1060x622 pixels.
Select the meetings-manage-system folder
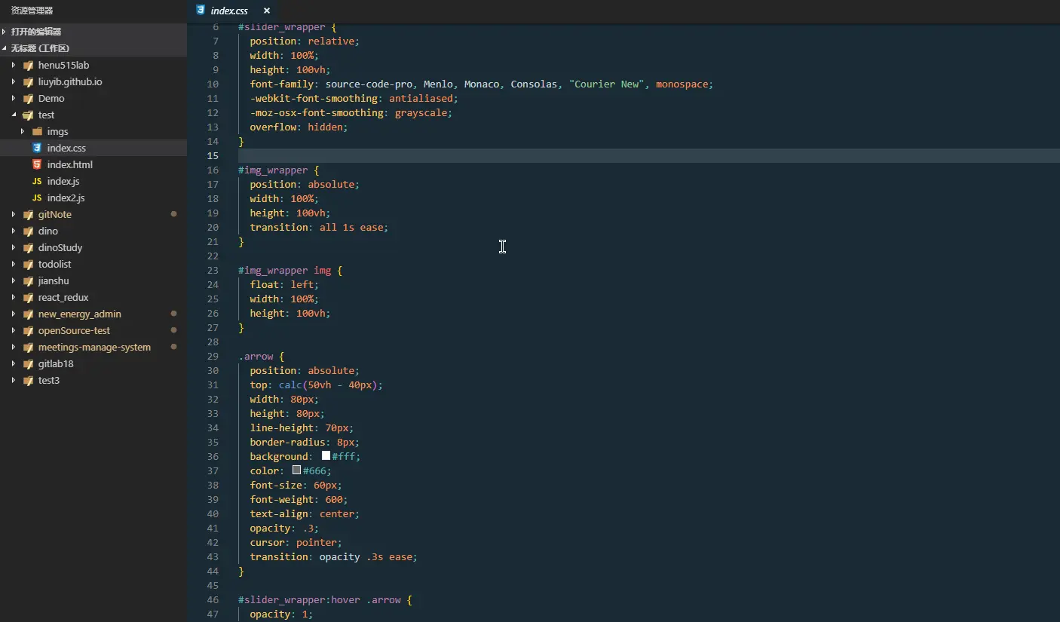coord(94,347)
